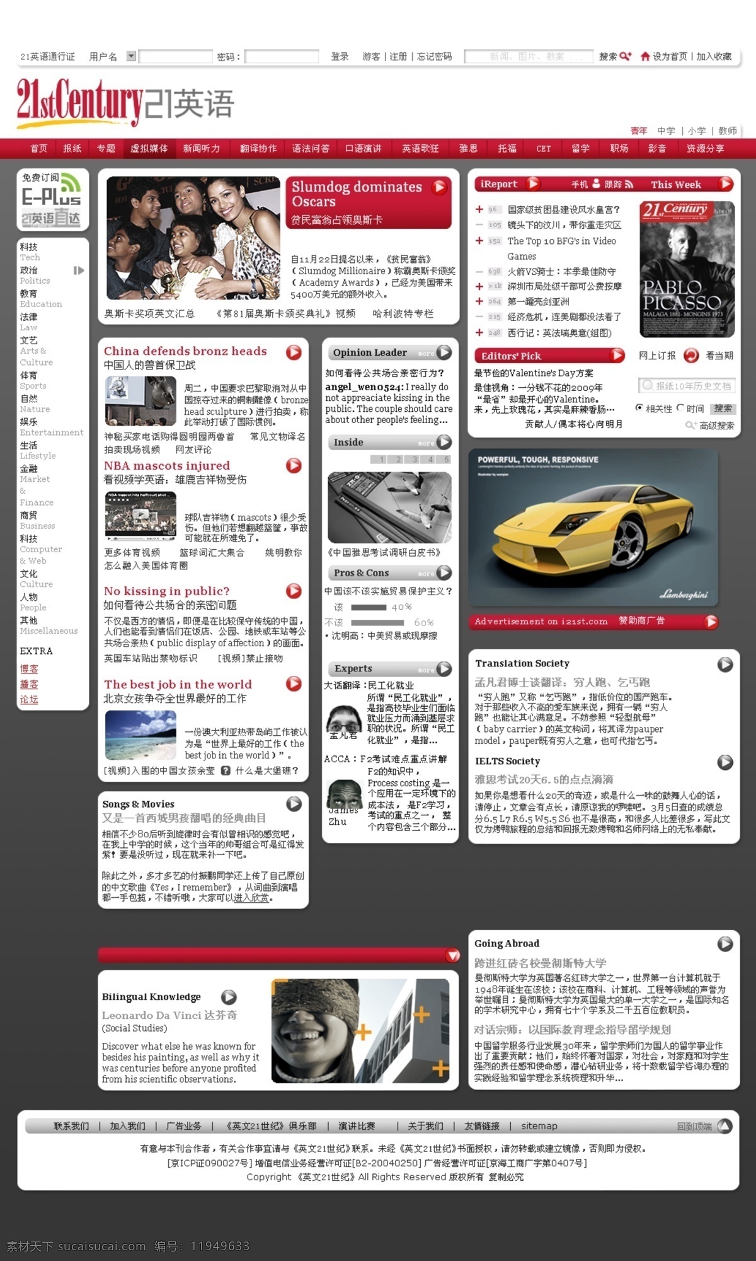Viewport: 756px width, 1261px height.
Task: Click arrow beside China defends bronz heads
Action: pyautogui.click(x=294, y=352)
